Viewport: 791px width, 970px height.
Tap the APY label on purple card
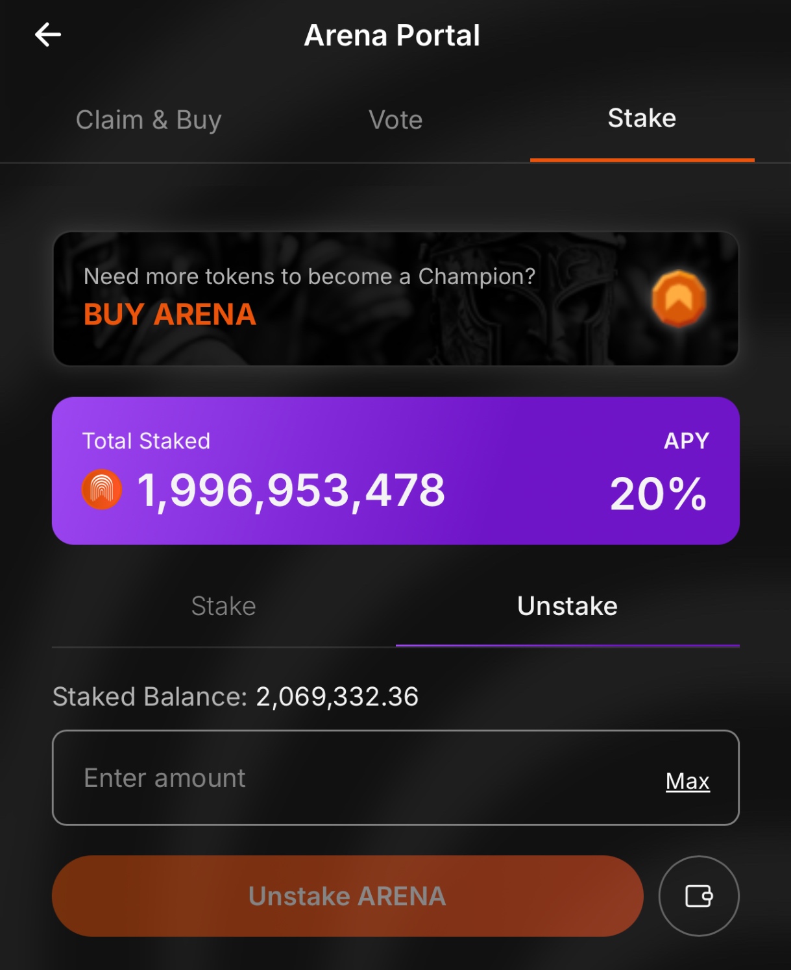(687, 441)
